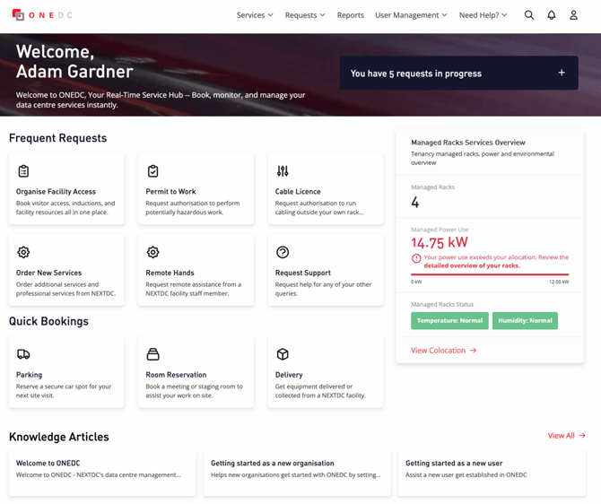Expand the Requests dropdown menu
Viewport: 601px width, 504px height.
[305, 15]
